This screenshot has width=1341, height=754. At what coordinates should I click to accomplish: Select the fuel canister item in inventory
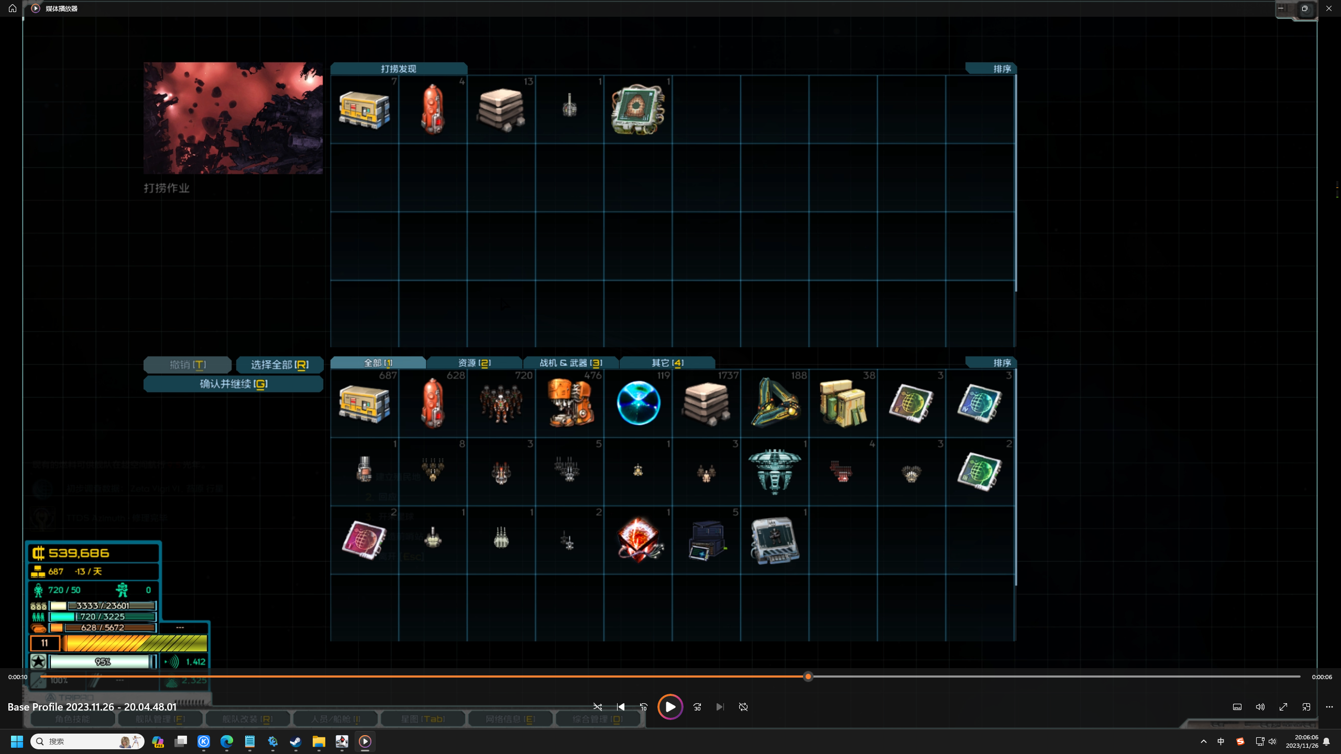[432, 403]
